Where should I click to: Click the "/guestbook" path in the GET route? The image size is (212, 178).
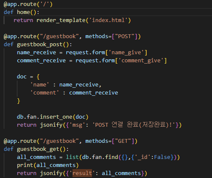coord(59,141)
